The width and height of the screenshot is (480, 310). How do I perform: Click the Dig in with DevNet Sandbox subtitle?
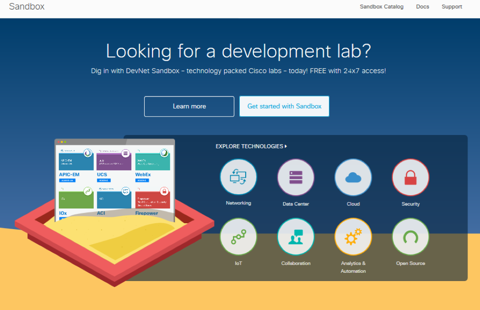238,71
